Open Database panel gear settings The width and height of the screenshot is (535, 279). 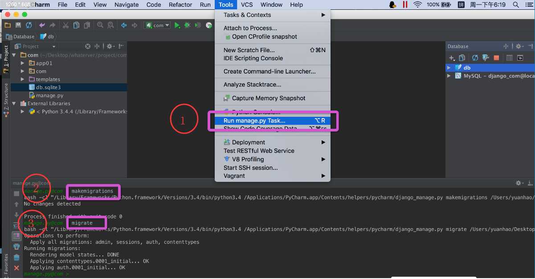coord(519,46)
